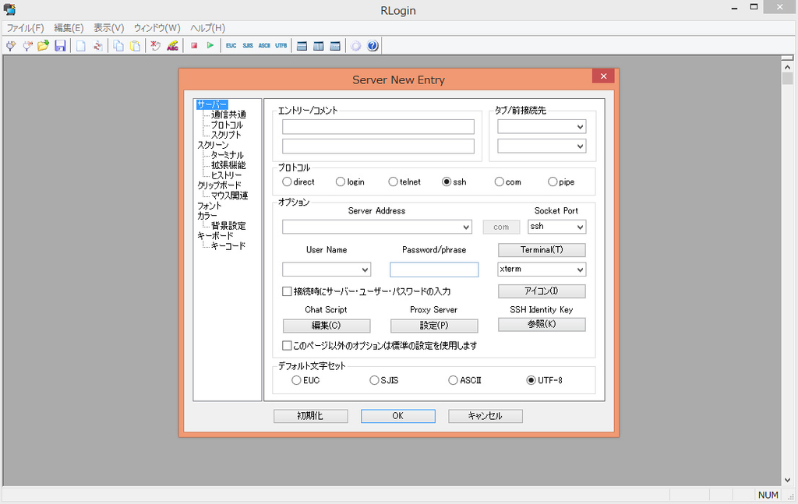The width and height of the screenshot is (798, 504).
Task: Click the hand with red X icon
Action: (155, 46)
